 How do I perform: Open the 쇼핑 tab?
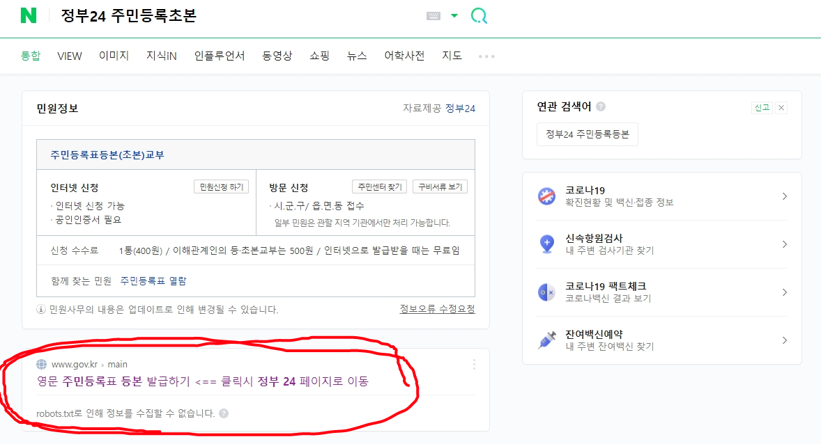[x=319, y=56]
